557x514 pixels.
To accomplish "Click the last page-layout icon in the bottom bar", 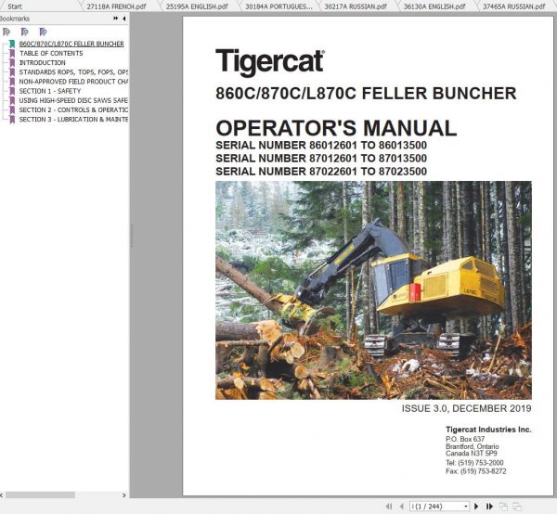I will pos(517,507).
